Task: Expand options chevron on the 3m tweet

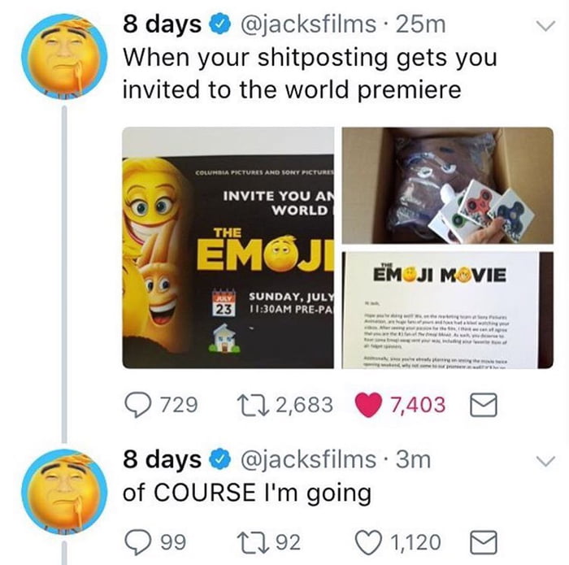Action: 545,461
